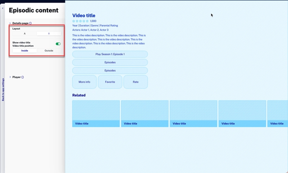Select Inside video title position
Viewport: 288px width, 173px height.
click(x=25, y=50)
